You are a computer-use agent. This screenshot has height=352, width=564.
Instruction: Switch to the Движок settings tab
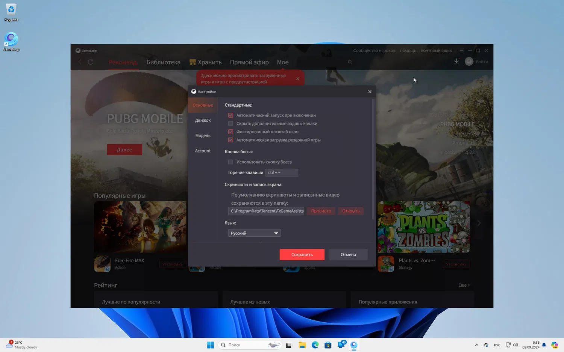[x=203, y=120]
